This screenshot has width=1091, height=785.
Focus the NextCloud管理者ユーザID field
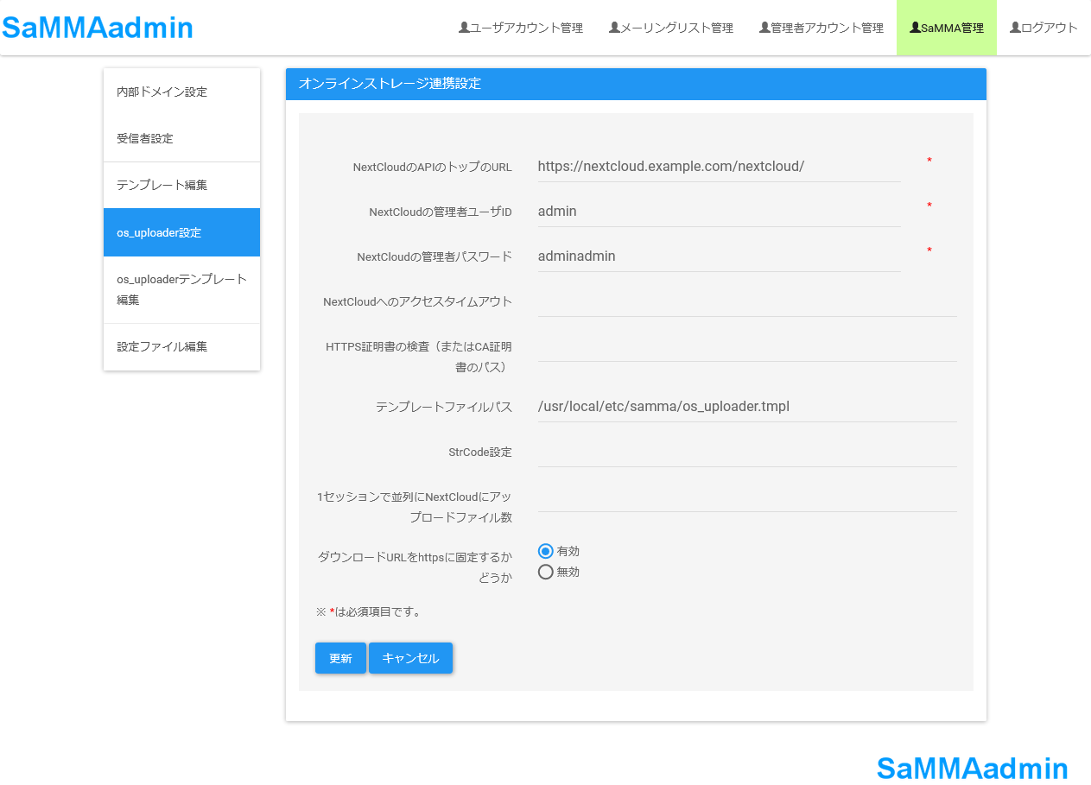[719, 211]
